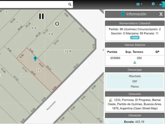Click the 31.53 dimension label

pos(45,32)
